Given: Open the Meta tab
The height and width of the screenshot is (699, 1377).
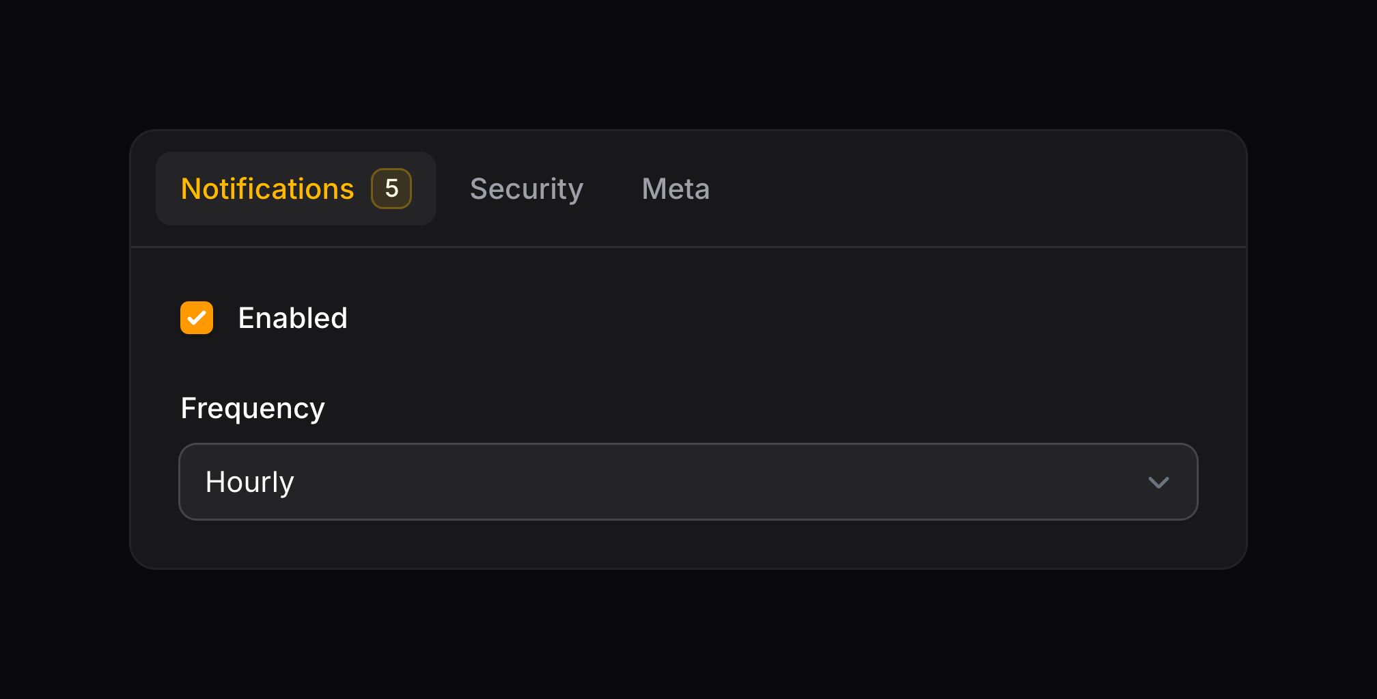Looking at the screenshot, I should (676, 189).
